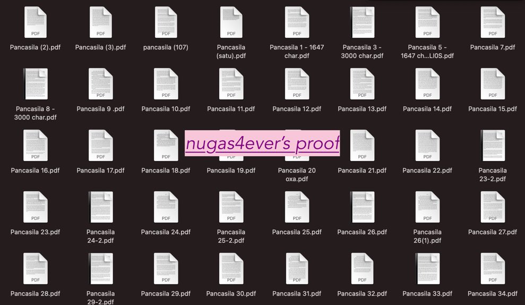Select Pancasila 3 - 3000 char.pdf icon
The width and height of the screenshot is (525, 305).
tap(362, 22)
